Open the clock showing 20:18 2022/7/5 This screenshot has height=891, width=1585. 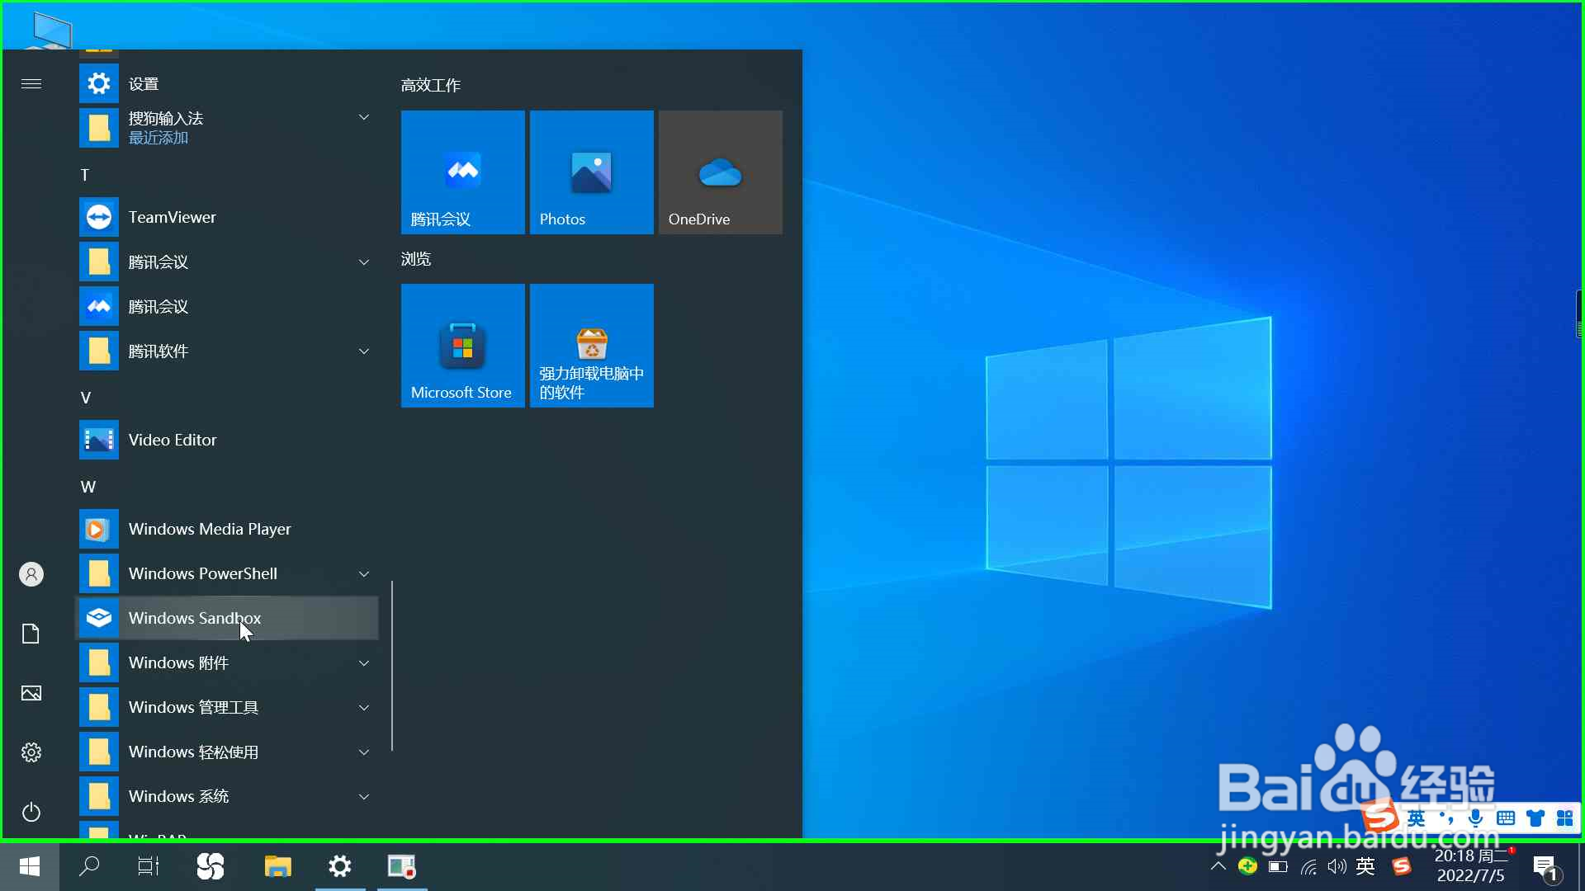pyautogui.click(x=1471, y=866)
